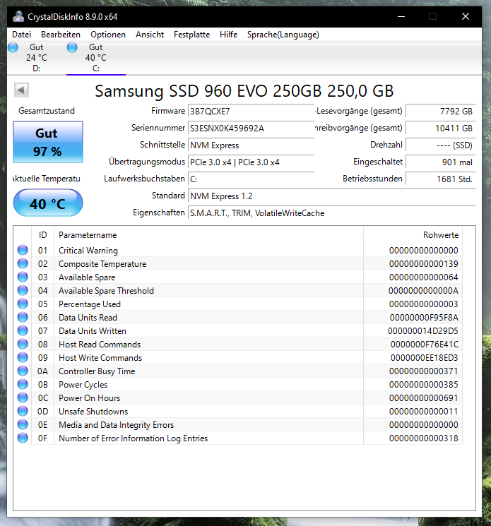Click the status orb for Host Write Commands
Viewport: 491px width, 526px height.
23,357
